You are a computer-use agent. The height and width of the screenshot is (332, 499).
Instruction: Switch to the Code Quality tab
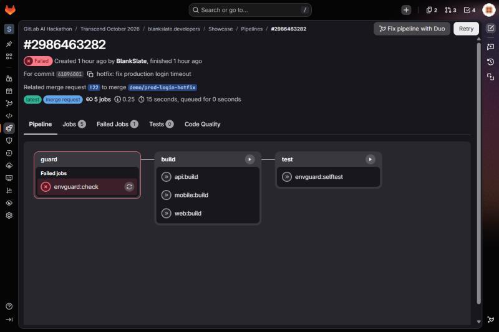point(202,124)
